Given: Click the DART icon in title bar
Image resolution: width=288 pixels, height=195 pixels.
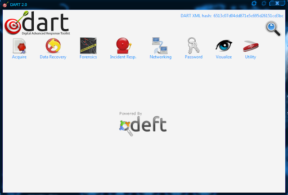Looking at the screenshot, I should [5, 4].
